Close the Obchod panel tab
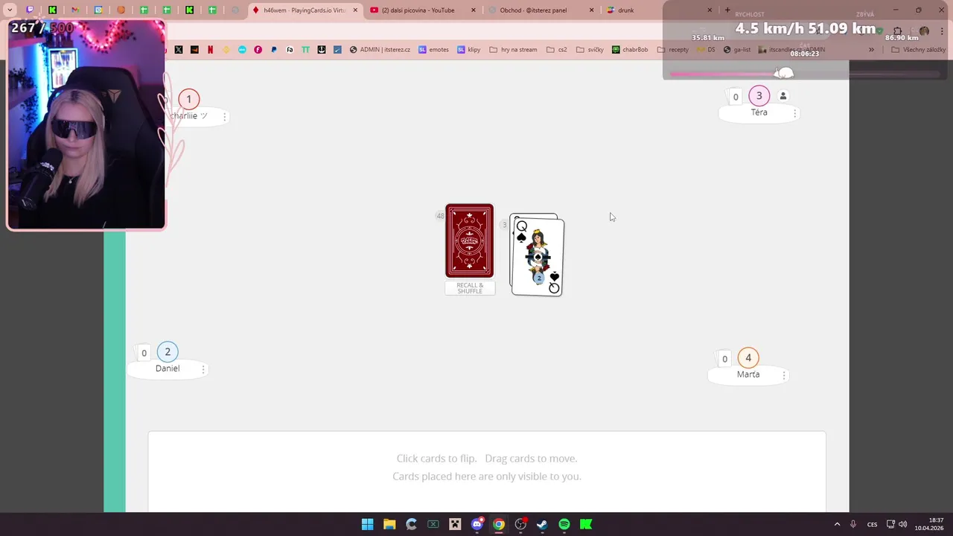Viewport: 953px width, 536px height. (x=592, y=10)
